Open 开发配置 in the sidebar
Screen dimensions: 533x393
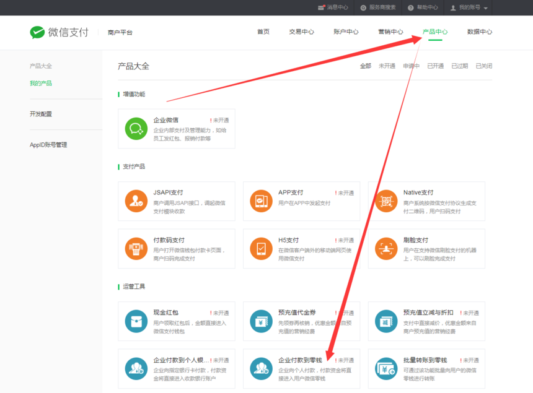click(x=41, y=114)
